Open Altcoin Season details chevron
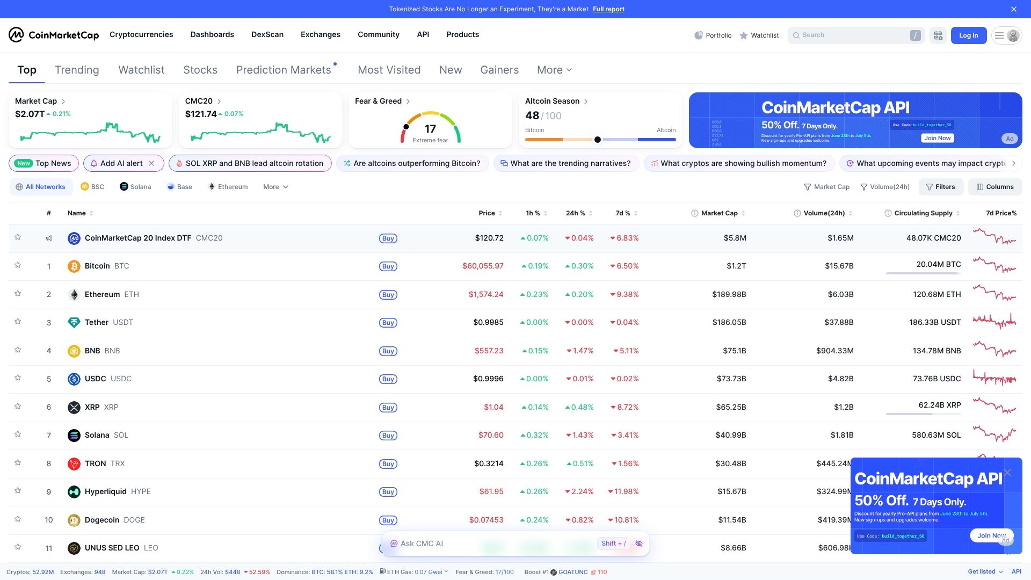This screenshot has width=1031, height=580. pyautogui.click(x=586, y=102)
